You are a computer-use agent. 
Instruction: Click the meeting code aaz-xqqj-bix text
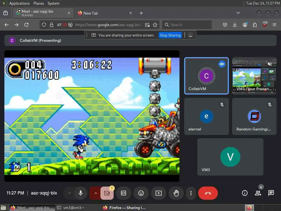tap(44, 193)
